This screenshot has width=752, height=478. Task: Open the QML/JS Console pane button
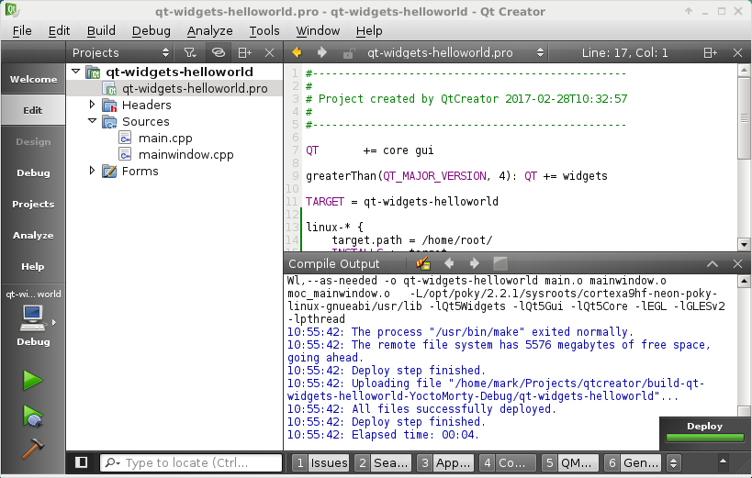point(570,462)
